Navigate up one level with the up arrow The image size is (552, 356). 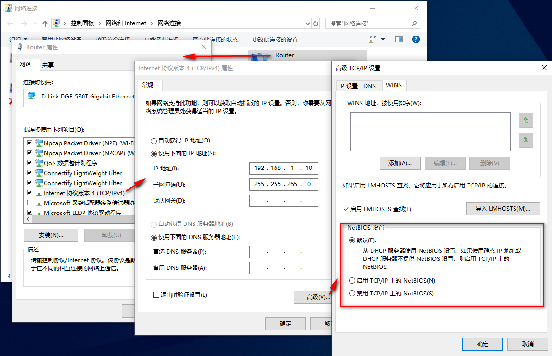click(x=45, y=23)
